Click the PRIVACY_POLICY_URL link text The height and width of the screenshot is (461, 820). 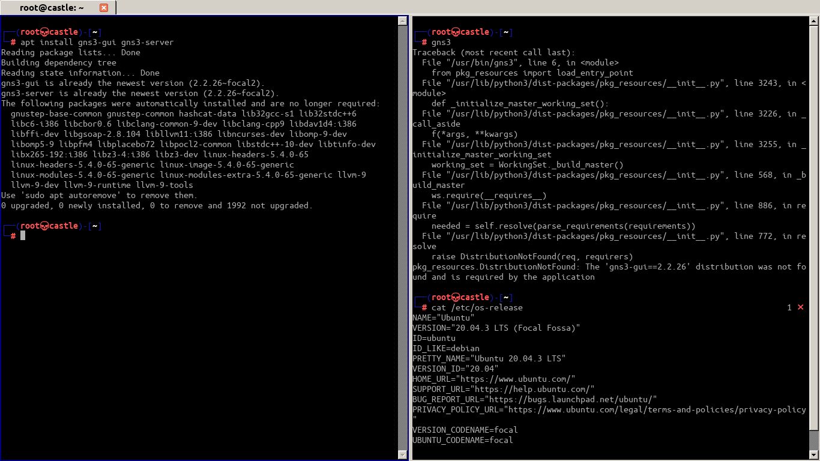[657, 409]
